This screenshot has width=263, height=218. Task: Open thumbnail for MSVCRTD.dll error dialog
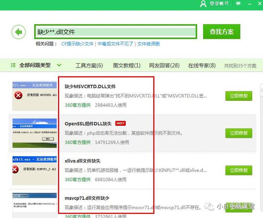[x=35, y=96]
